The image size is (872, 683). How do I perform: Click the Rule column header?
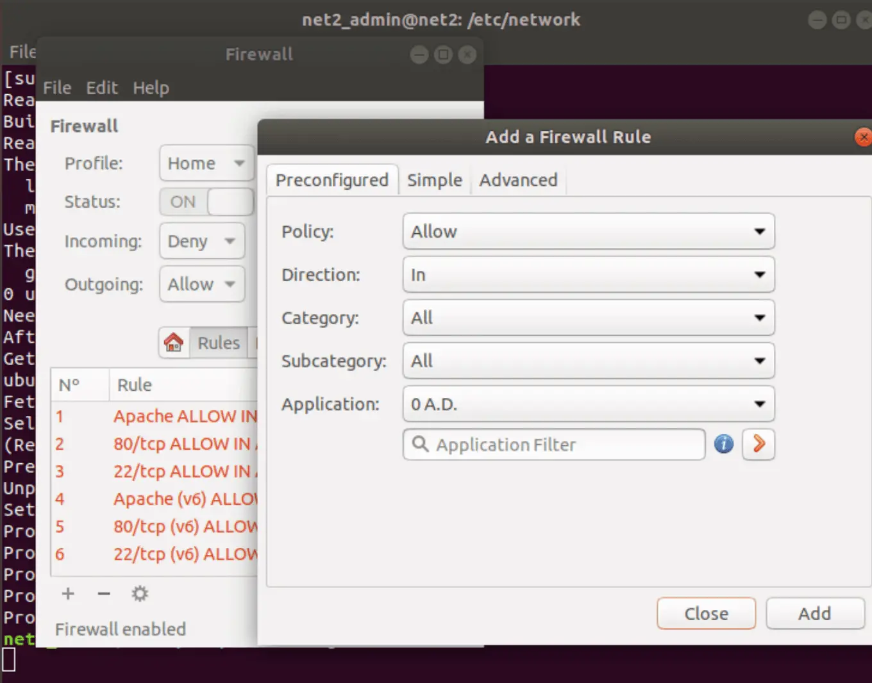click(x=183, y=385)
